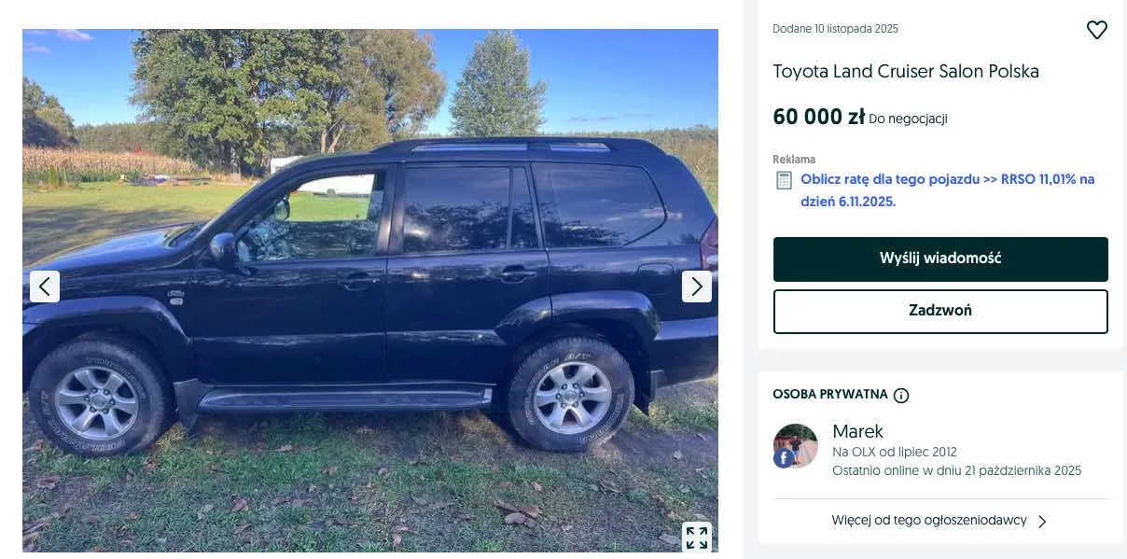The image size is (1127, 559).
Task: Click the Zadzwoń button
Action: [940, 311]
